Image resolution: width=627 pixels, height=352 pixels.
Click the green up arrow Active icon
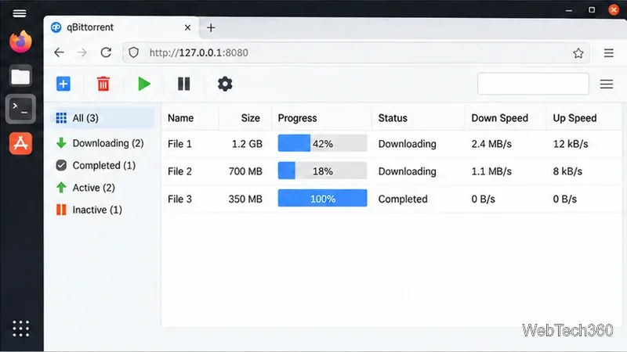click(61, 188)
